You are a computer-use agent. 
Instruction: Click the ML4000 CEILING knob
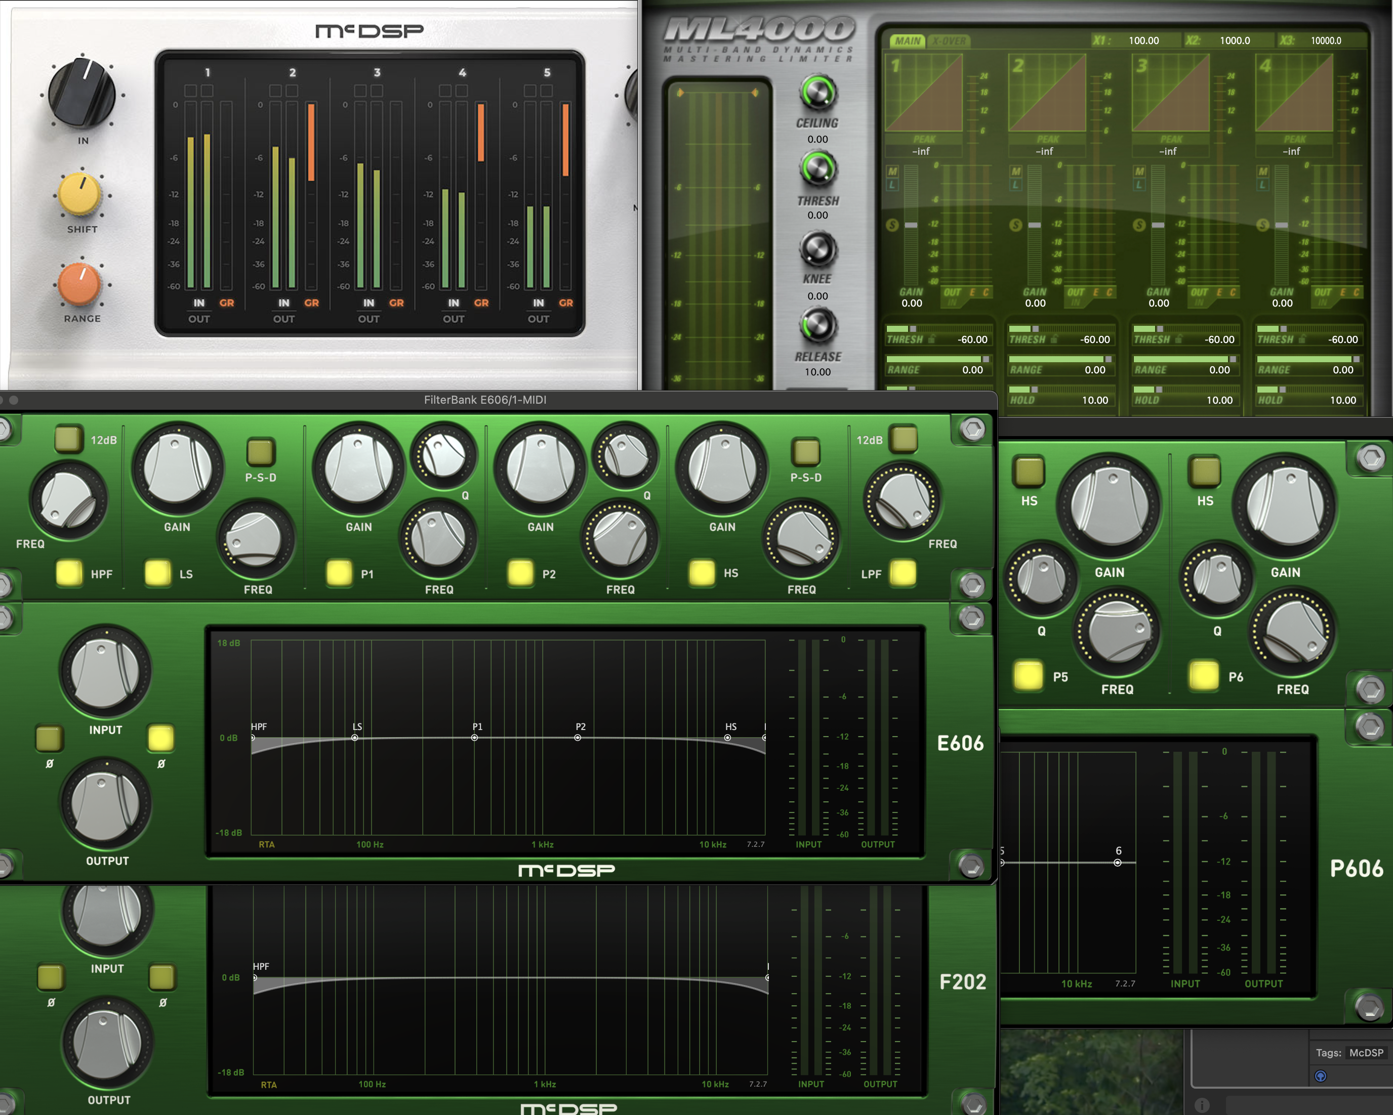[x=818, y=93]
